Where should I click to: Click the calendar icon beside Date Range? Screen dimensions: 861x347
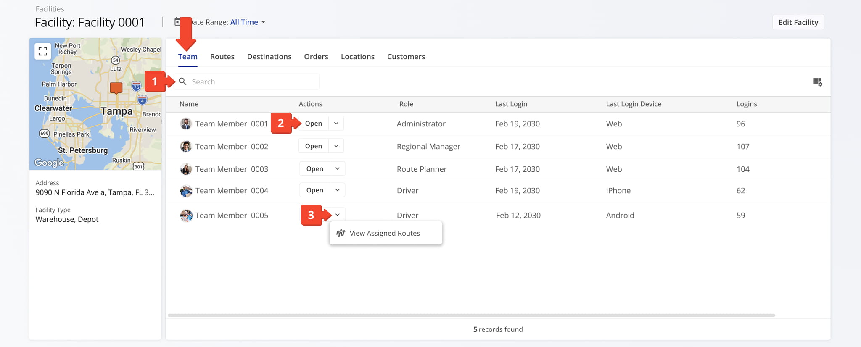point(177,22)
